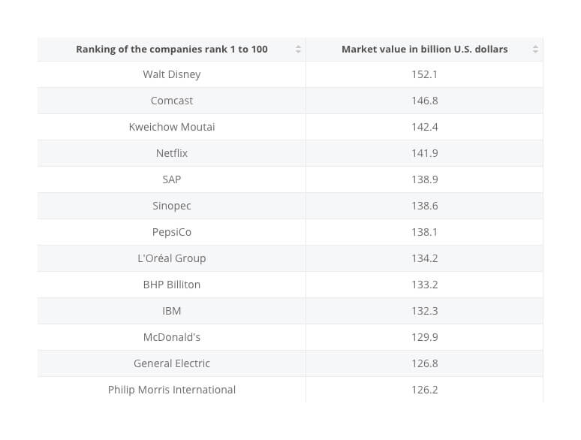
Task: Select the Walt Disney row
Action: 172,74
